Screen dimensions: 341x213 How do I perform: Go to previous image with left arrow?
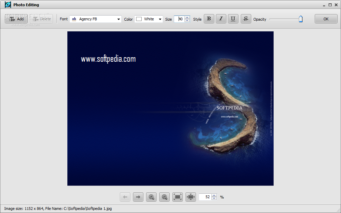tap(125, 197)
